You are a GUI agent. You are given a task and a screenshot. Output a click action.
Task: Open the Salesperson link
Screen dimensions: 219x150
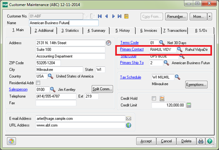point(18,89)
